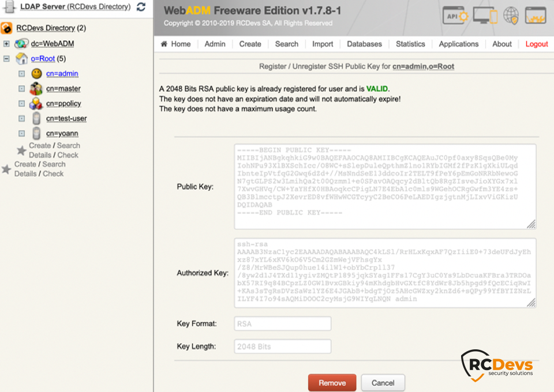Select cn=yoann in the tree
The image size is (554, 392).
point(62,133)
